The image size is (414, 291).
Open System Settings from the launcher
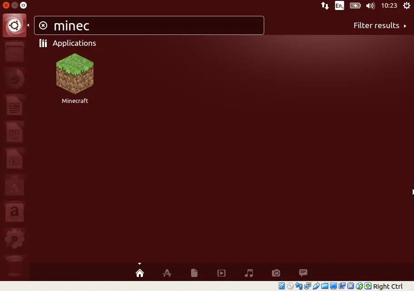pyautogui.click(x=15, y=239)
